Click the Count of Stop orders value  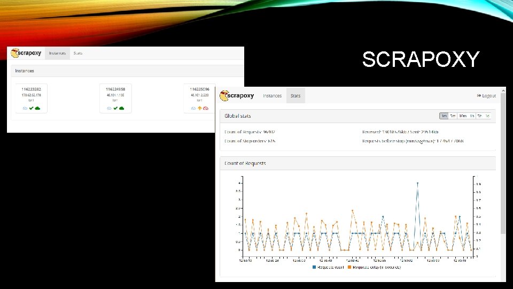coord(250,141)
